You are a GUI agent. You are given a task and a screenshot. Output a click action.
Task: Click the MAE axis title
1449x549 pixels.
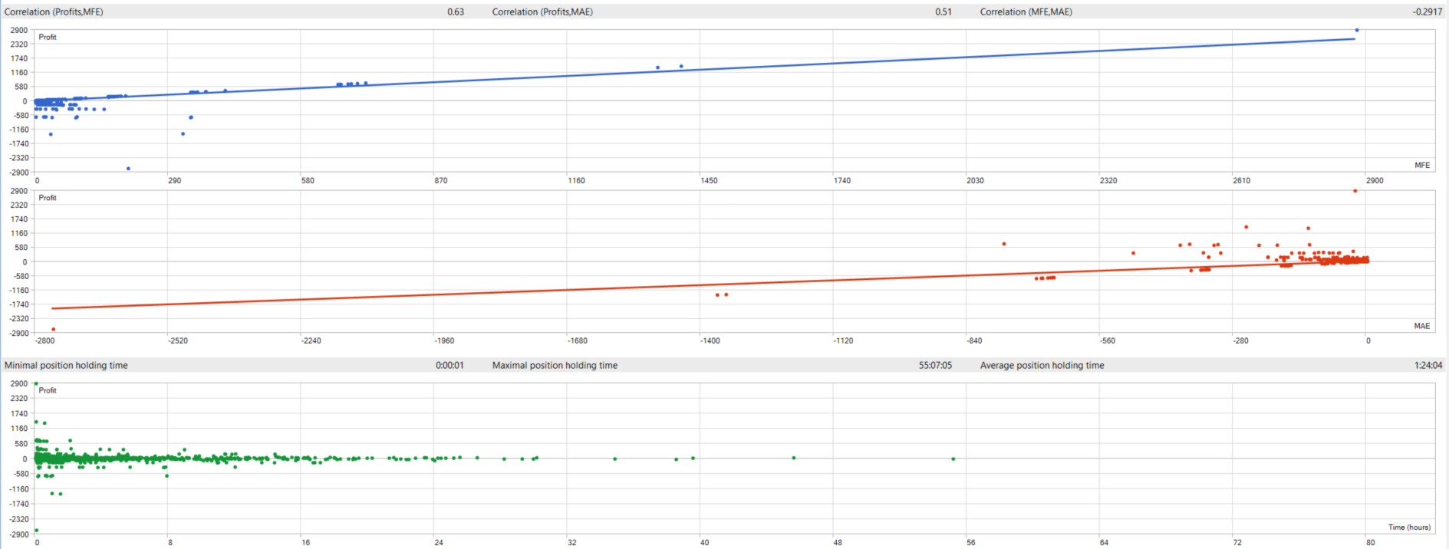(1422, 326)
